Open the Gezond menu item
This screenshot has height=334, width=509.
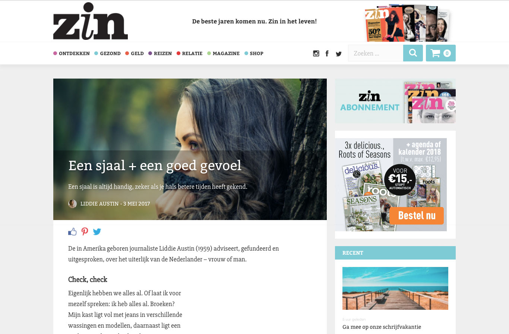click(107, 53)
